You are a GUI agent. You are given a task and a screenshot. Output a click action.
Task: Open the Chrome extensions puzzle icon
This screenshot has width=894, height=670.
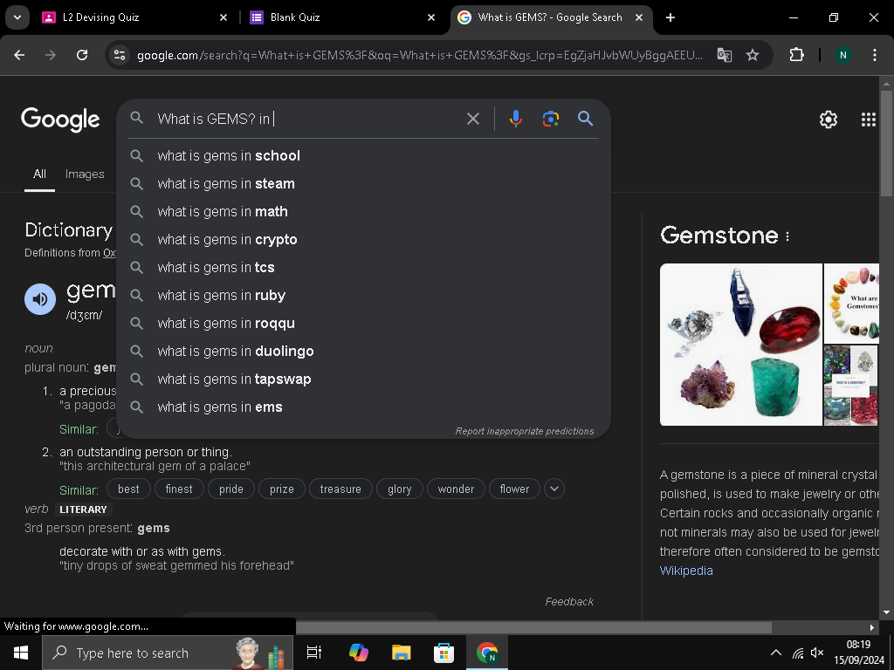pos(796,55)
